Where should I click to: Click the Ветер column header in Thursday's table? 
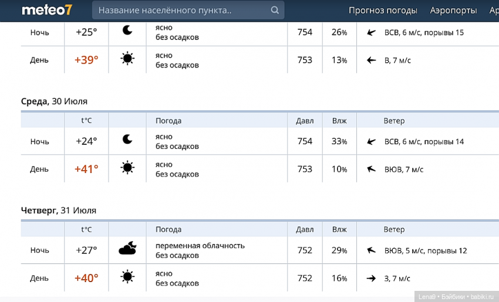[394, 230]
